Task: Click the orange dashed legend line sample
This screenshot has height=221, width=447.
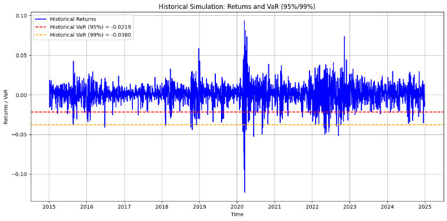Action: 41,35
